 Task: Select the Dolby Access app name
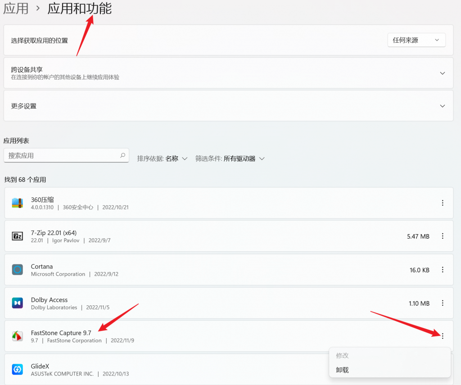tap(49, 300)
